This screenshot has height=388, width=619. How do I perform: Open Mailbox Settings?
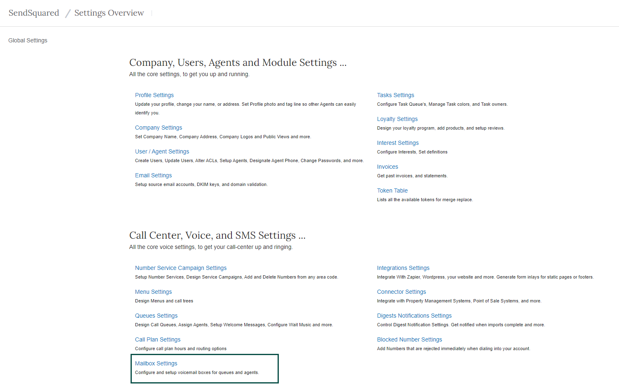[156, 363]
